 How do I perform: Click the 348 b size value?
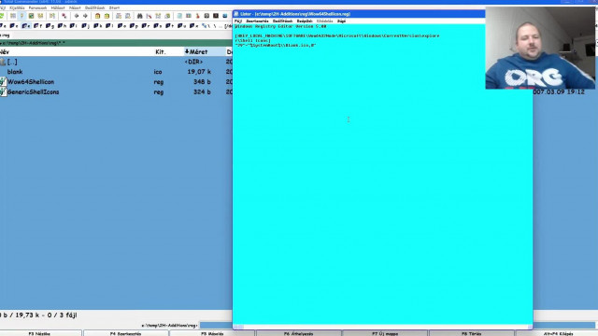click(x=202, y=82)
